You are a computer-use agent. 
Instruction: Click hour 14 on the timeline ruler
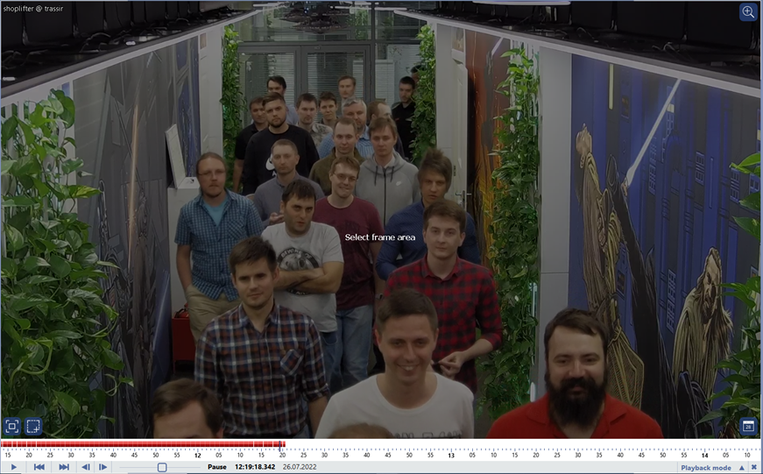tap(704, 456)
